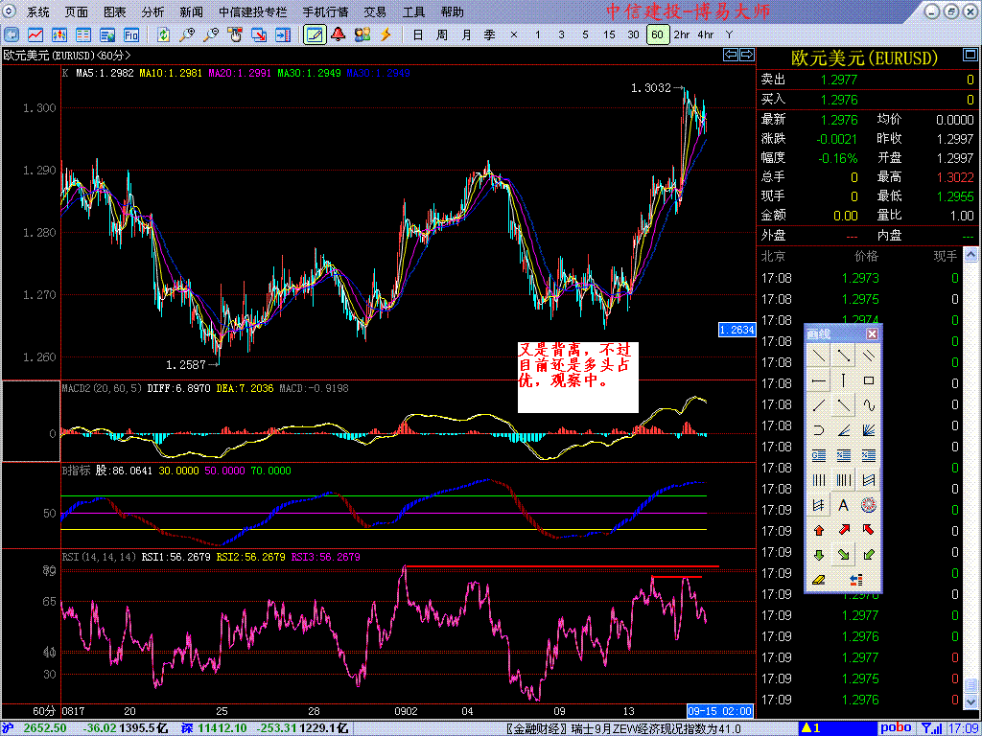Click the chart's bottom time axis scrollbar
The width and height of the screenshot is (982, 736).
point(384,710)
